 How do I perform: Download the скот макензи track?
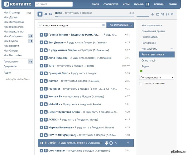click(46, 151)
